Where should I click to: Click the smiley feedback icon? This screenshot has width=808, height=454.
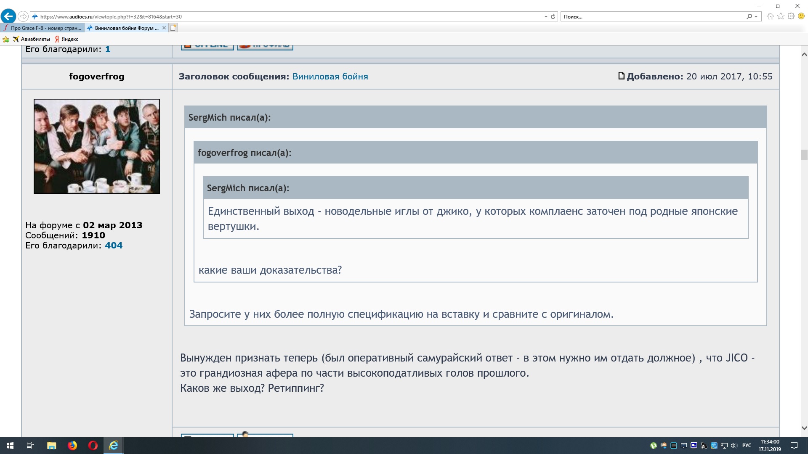coord(801,16)
